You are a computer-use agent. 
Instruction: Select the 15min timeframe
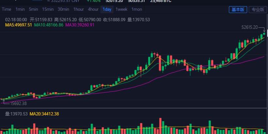coord(48,9)
